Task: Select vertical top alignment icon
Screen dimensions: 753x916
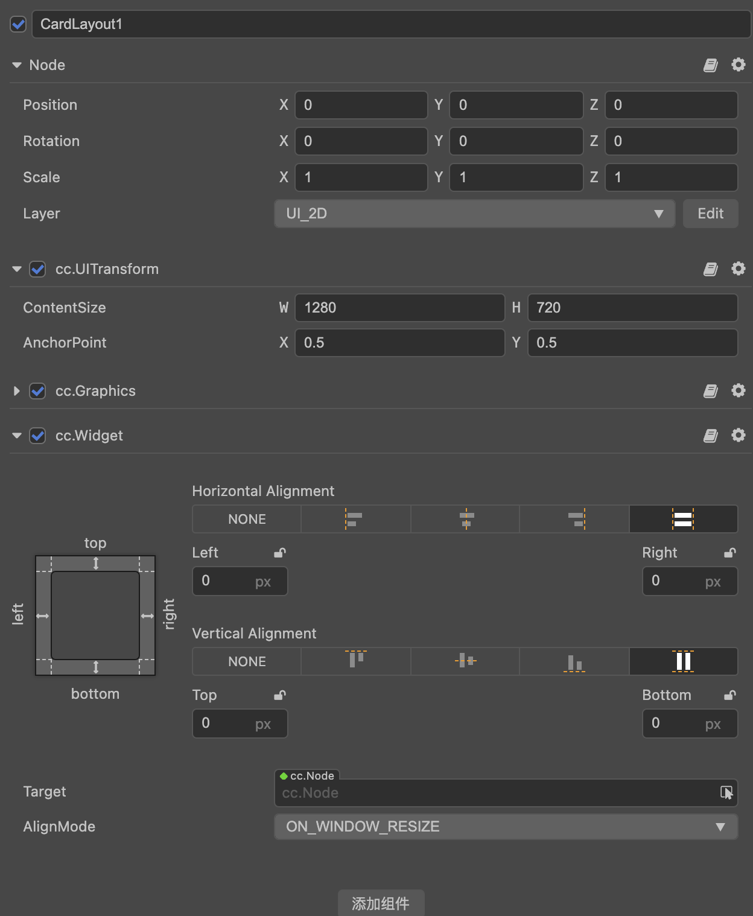Action: point(355,661)
